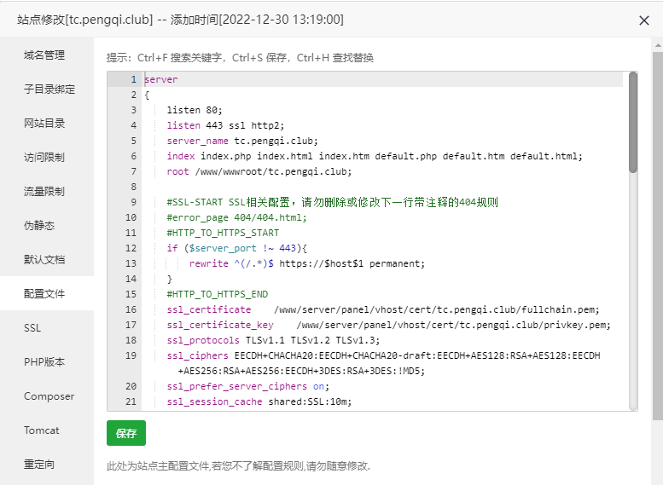Click the ssl_certificate_key privkey.pem line
Image resolution: width=663 pixels, height=485 pixels.
[x=388, y=325]
